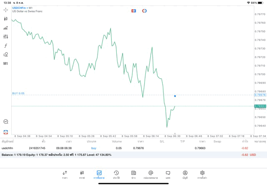Open the chart settings sliders icon

[x=5, y=37]
